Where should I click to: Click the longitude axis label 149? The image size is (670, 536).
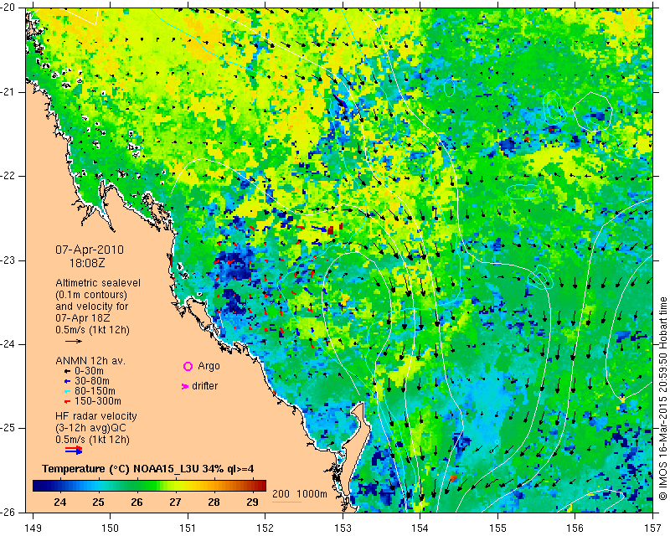click(x=33, y=528)
